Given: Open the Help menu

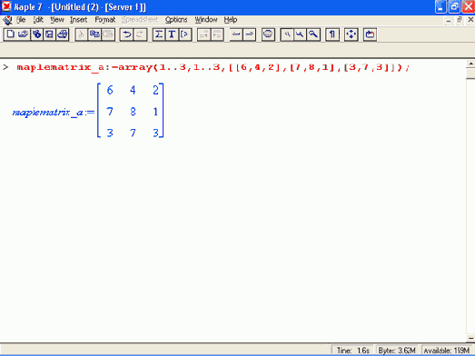Looking at the screenshot, I should (231, 20).
